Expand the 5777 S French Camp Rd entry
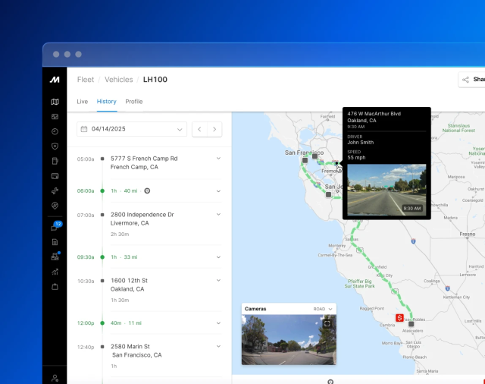 click(x=218, y=159)
